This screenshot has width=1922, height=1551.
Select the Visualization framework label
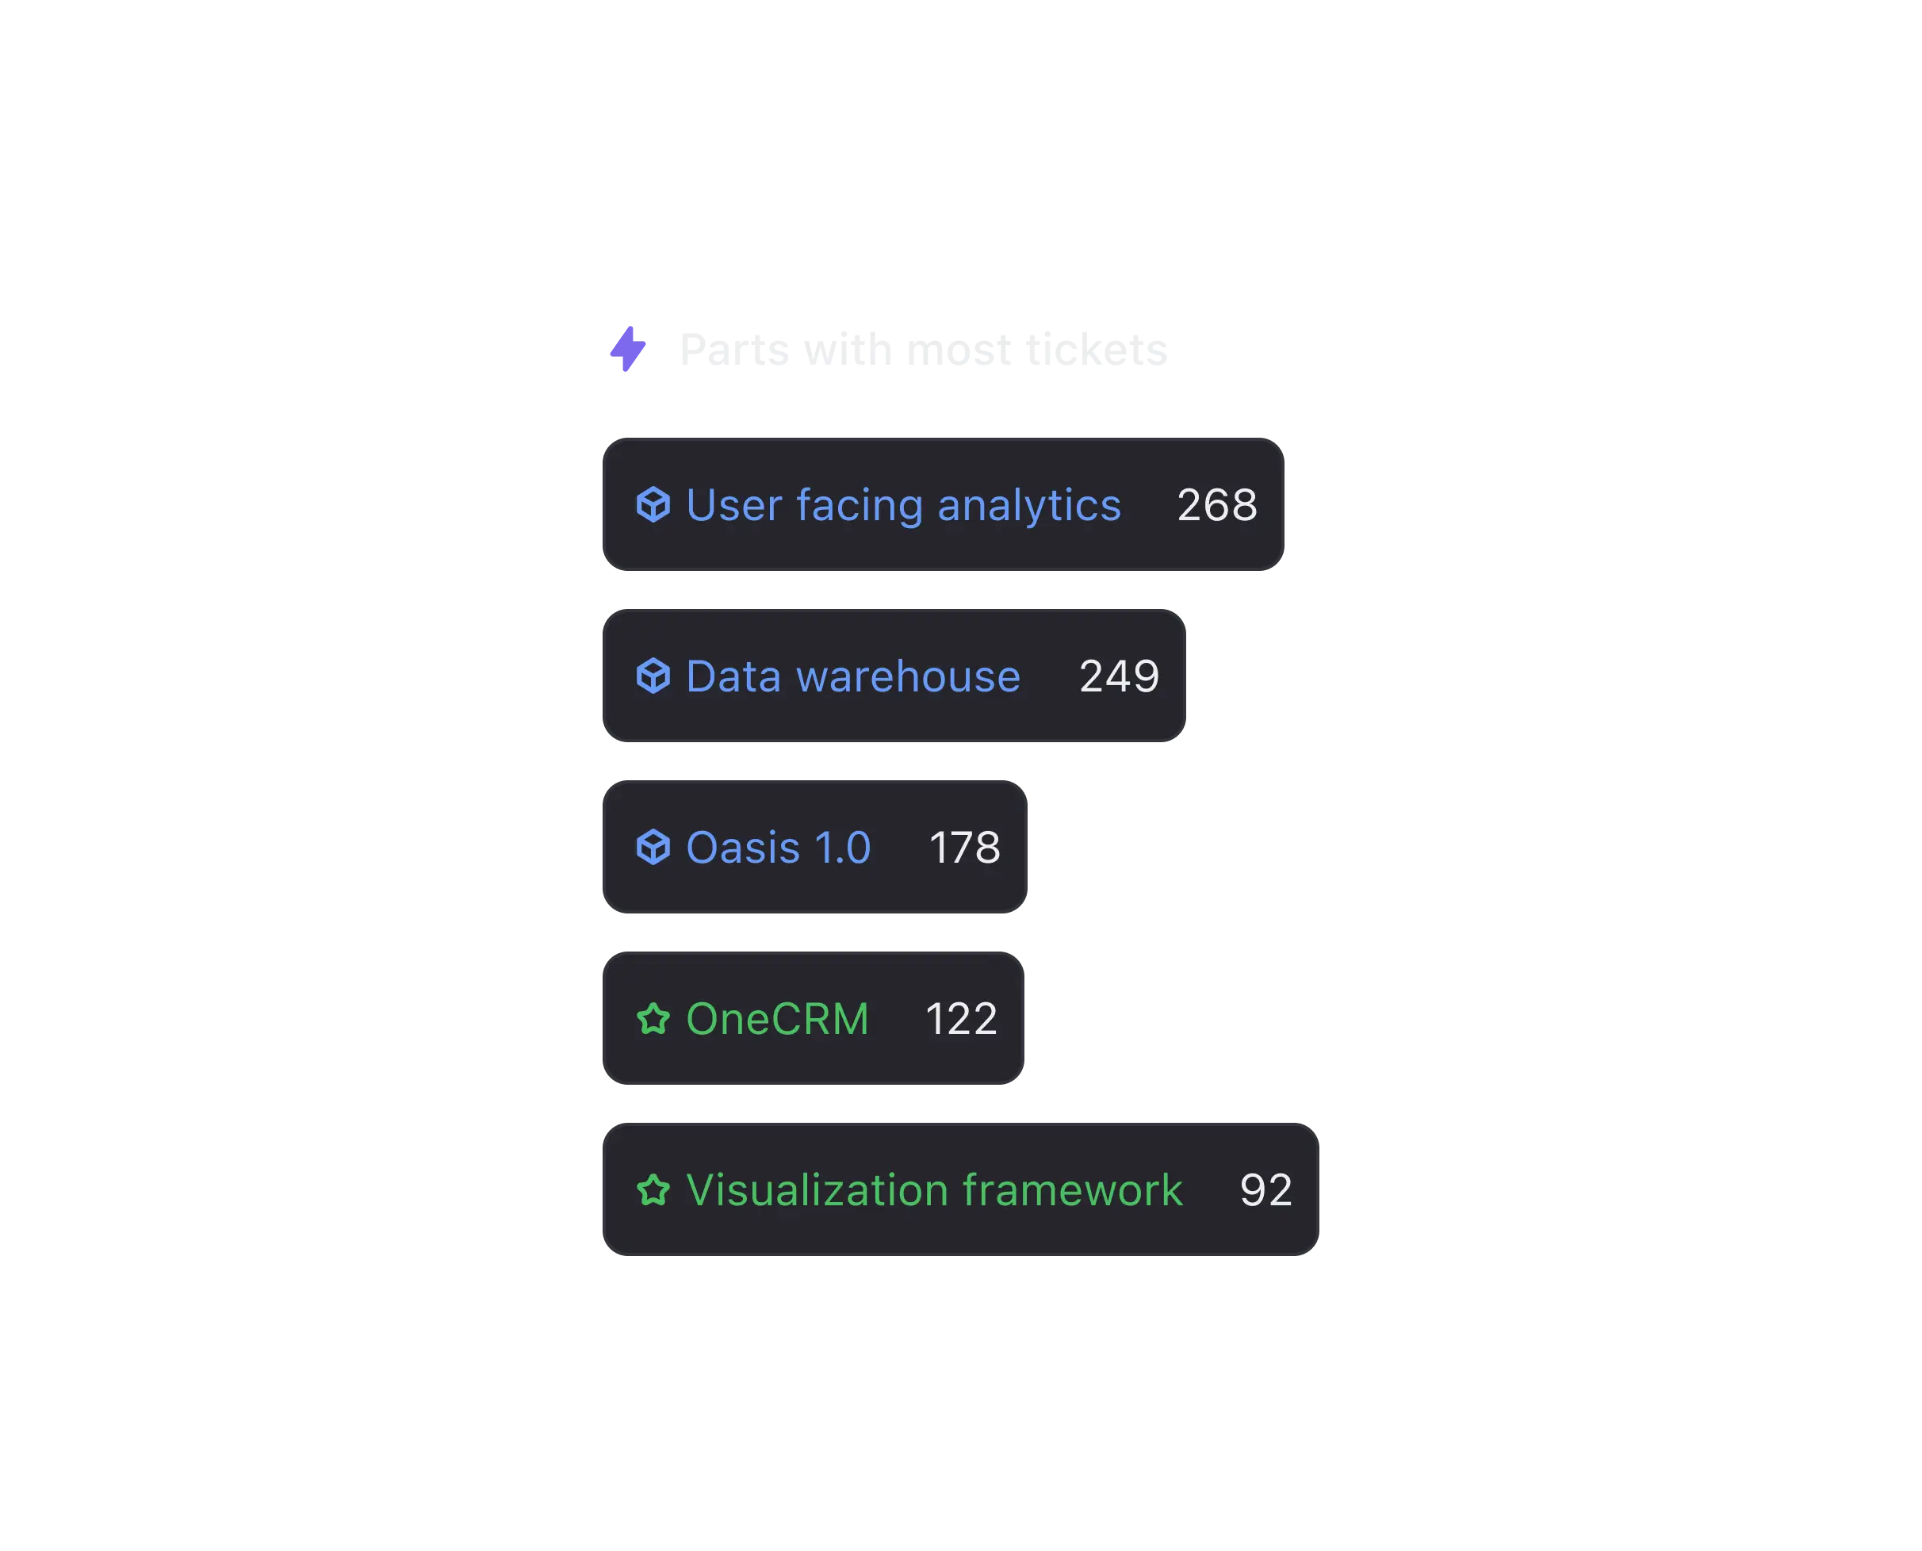935,1190
